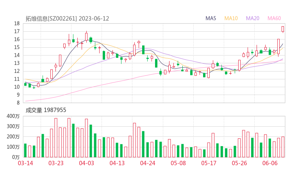Click the MA5 legend label

(x=211, y=18)
